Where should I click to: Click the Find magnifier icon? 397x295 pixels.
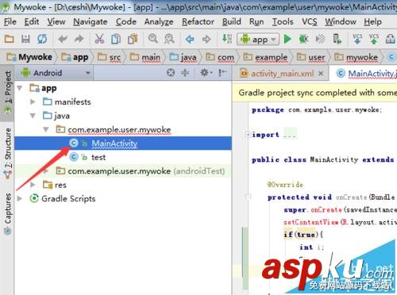(153, 39)
